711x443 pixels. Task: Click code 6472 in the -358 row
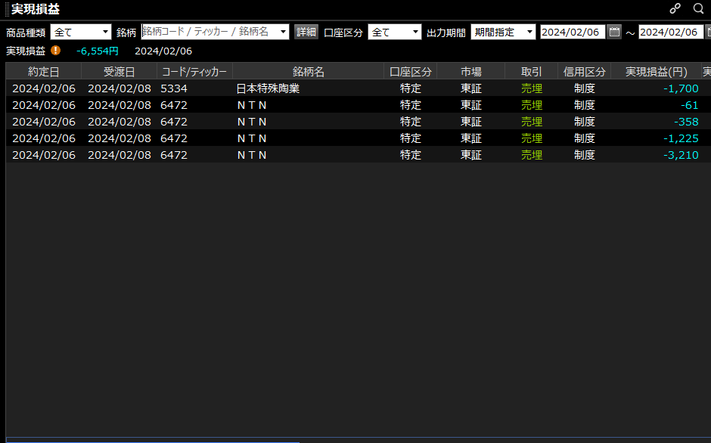point(174,122)
